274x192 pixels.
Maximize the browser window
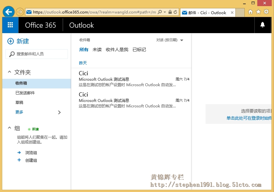pos(253,3)
